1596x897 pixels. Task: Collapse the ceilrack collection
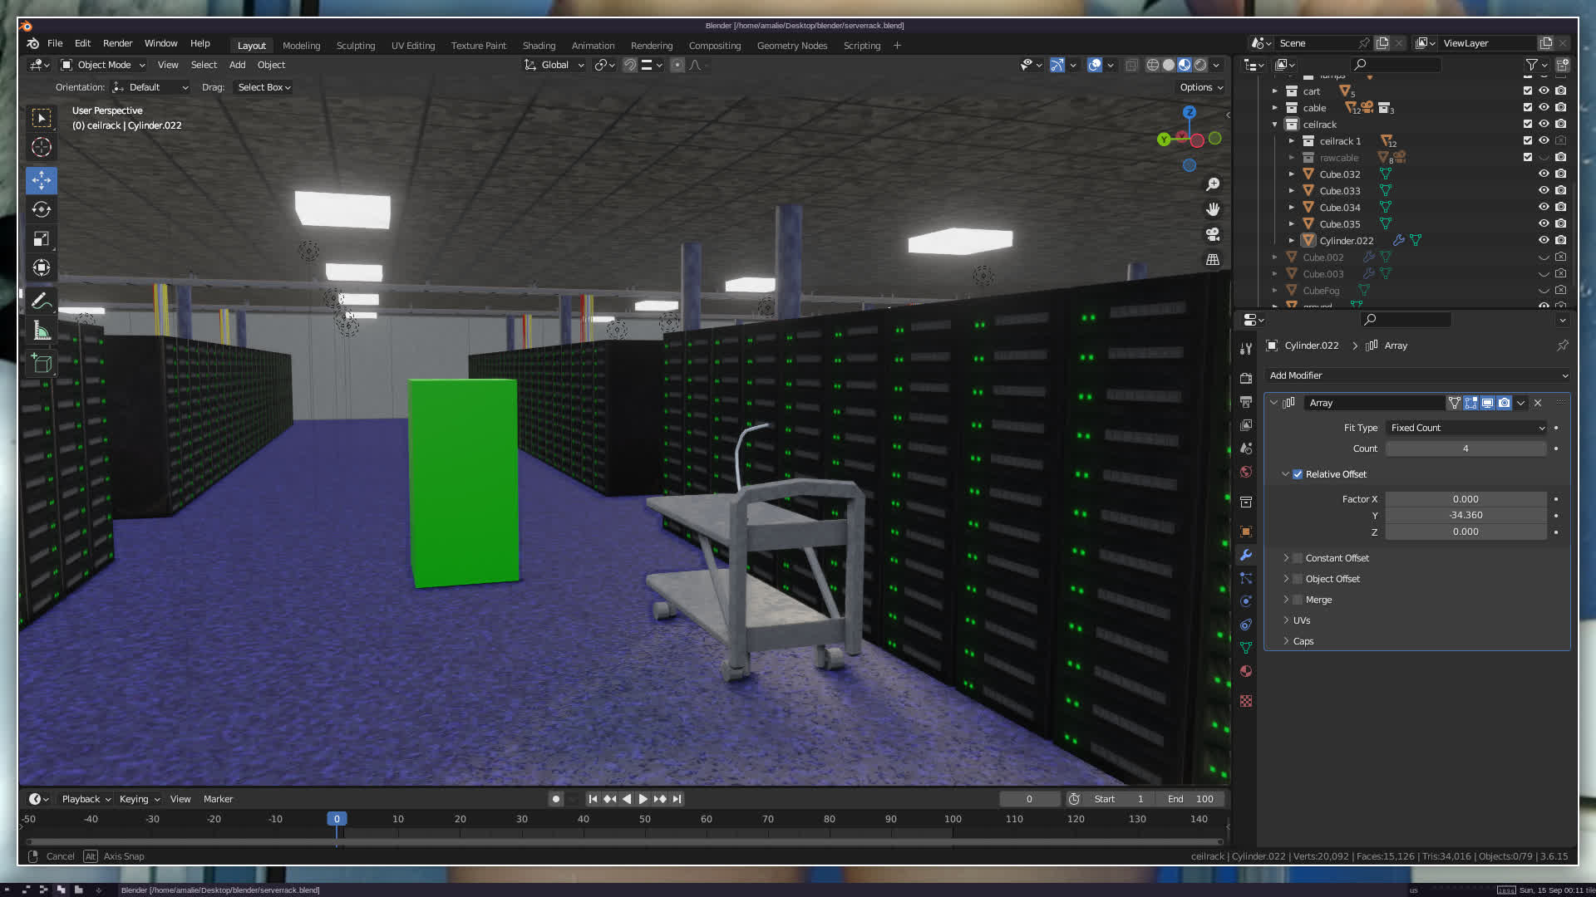(x=1274, y=125)
